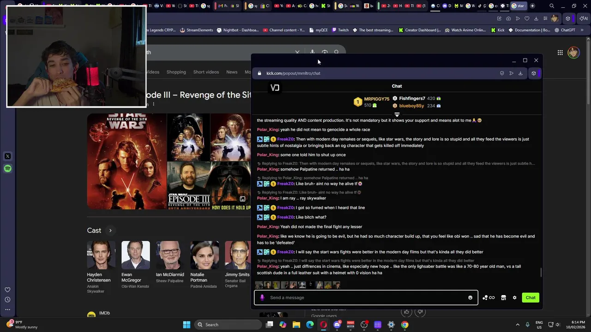Open the ChatGPT bookmark
The height and width of the screenshot is (332, 591).
(564, 30)
